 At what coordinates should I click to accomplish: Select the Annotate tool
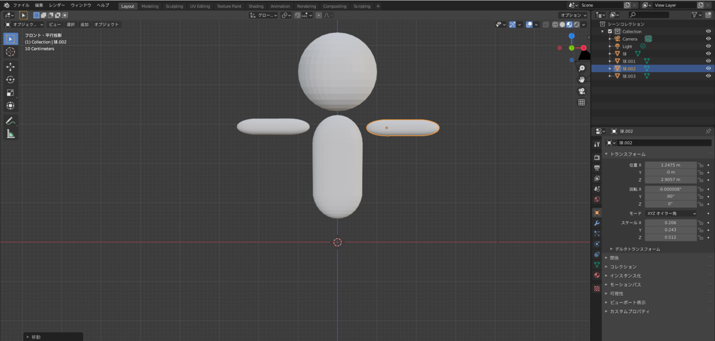pos(11,121)
